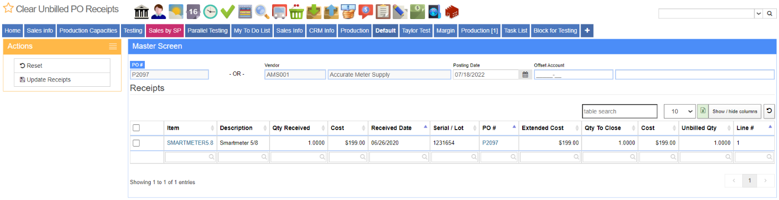Sort by the Line # column

point(754,128)
